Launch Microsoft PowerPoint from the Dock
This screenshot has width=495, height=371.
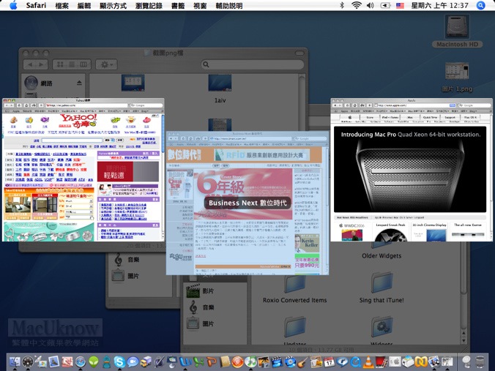point(212,361)
